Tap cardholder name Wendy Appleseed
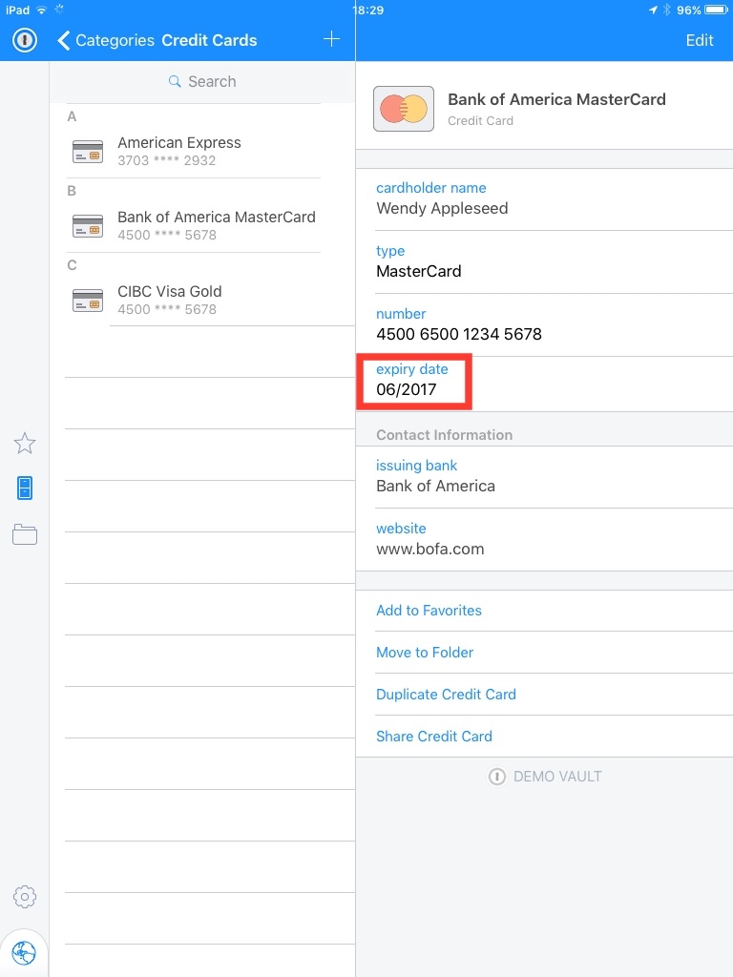 (x=442, y=208)
